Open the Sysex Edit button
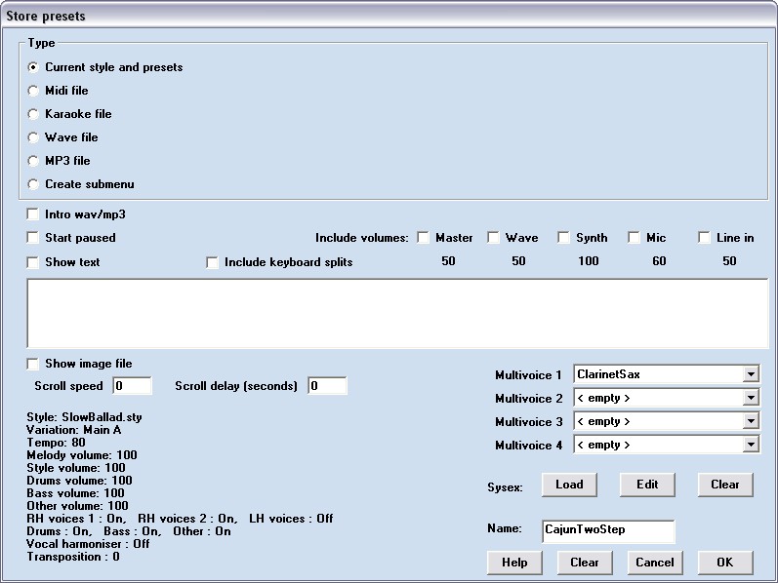Image resolution: width=778 pixels, height=583 pixels. coord(647,485)
